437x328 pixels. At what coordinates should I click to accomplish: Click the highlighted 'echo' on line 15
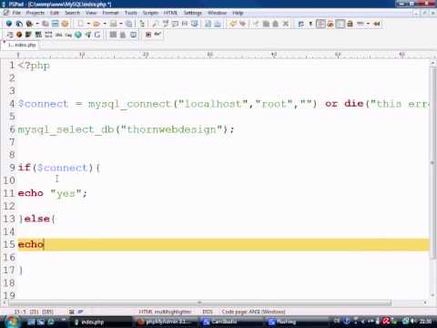point(31,244)
